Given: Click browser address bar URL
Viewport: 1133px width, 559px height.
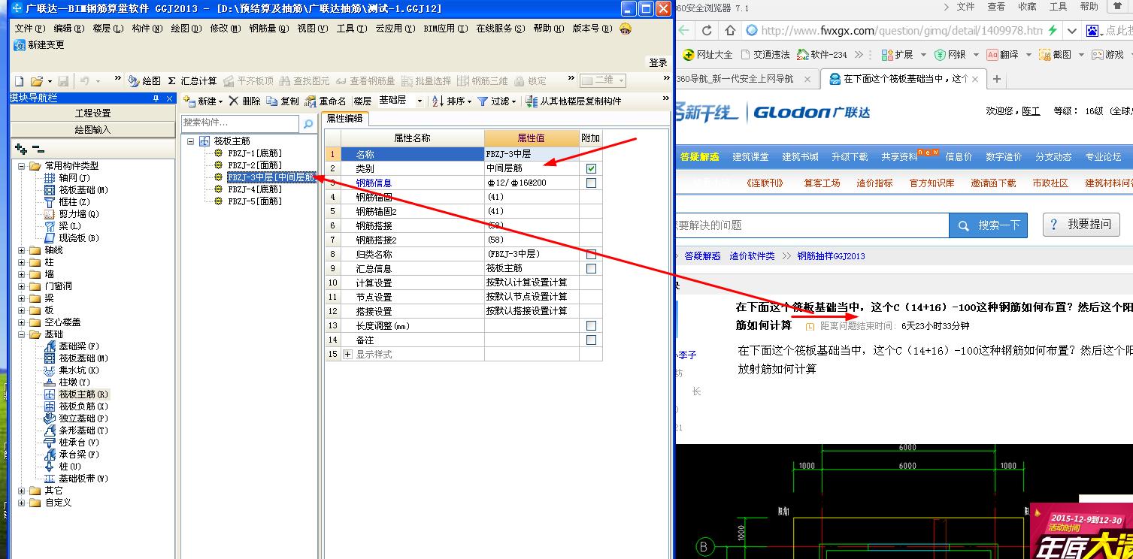Looking at the screenshot, I should [x=901, y=31].
